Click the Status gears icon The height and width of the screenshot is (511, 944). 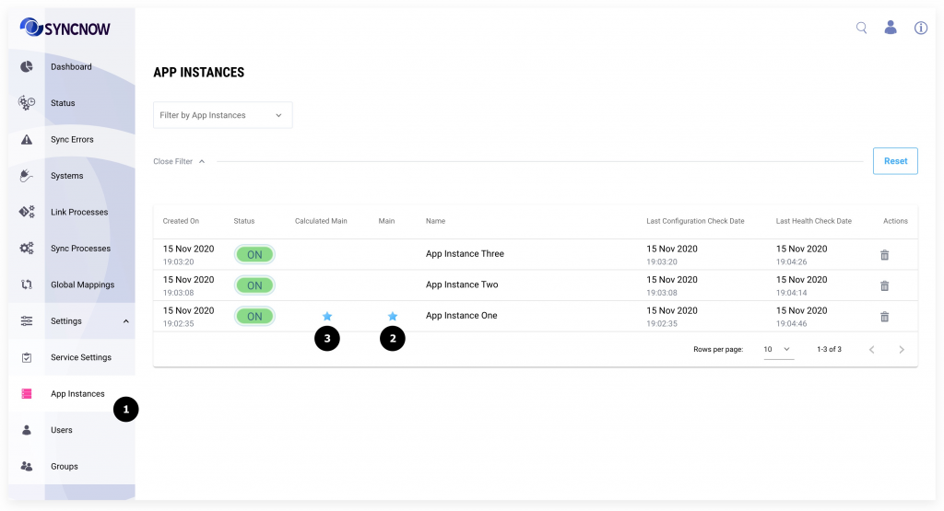tap(27, 103)
